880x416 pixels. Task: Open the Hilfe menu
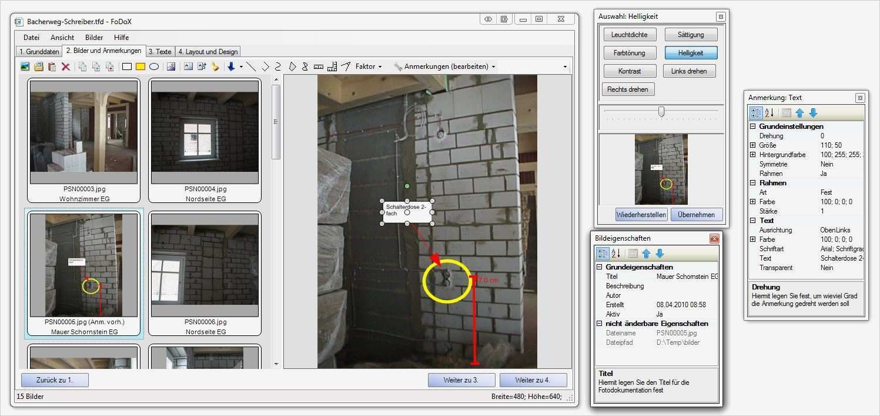[122, 38]
